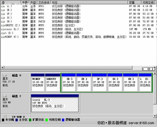This screenshot has height=127, width=157.
Task: Sort volumes by the file system column header
Action: click(44, 3)
